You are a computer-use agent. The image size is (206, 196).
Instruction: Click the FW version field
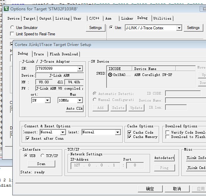[x=60, y=88]
